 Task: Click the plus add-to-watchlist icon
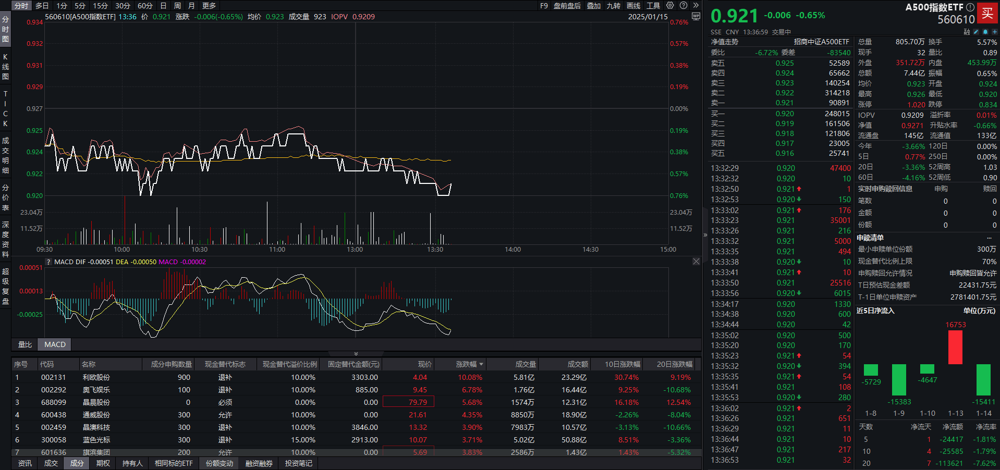click(x=994, y=32)
